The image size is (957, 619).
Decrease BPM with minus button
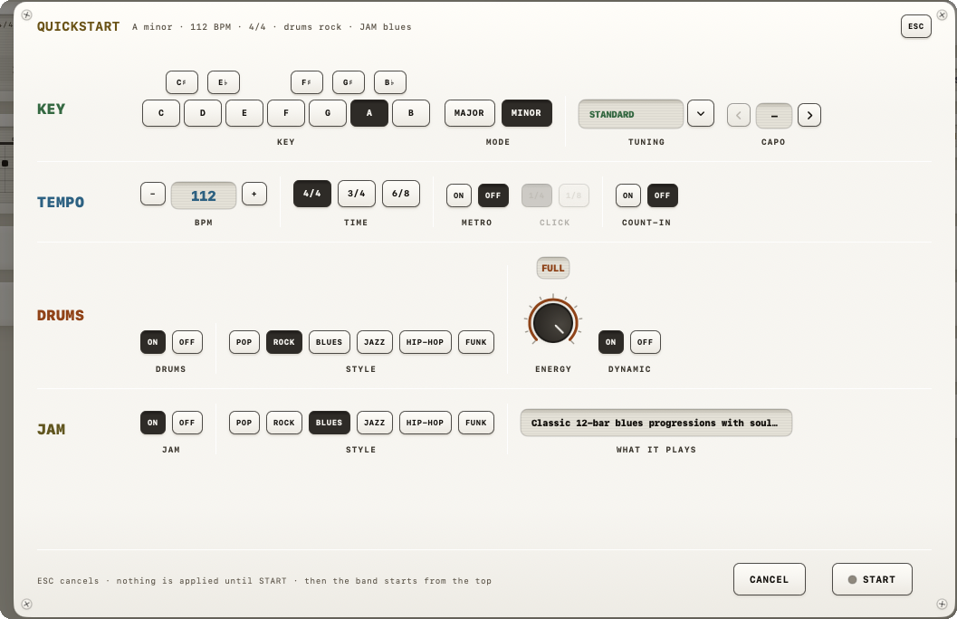click(x=153, y=194)
